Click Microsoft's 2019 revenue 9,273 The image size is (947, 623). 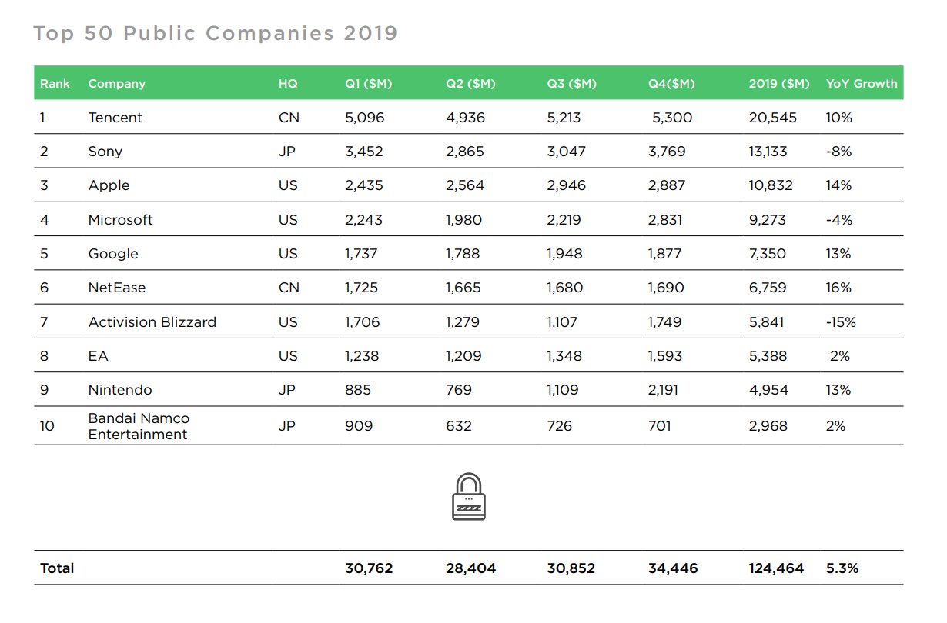[x=768, y=219]
